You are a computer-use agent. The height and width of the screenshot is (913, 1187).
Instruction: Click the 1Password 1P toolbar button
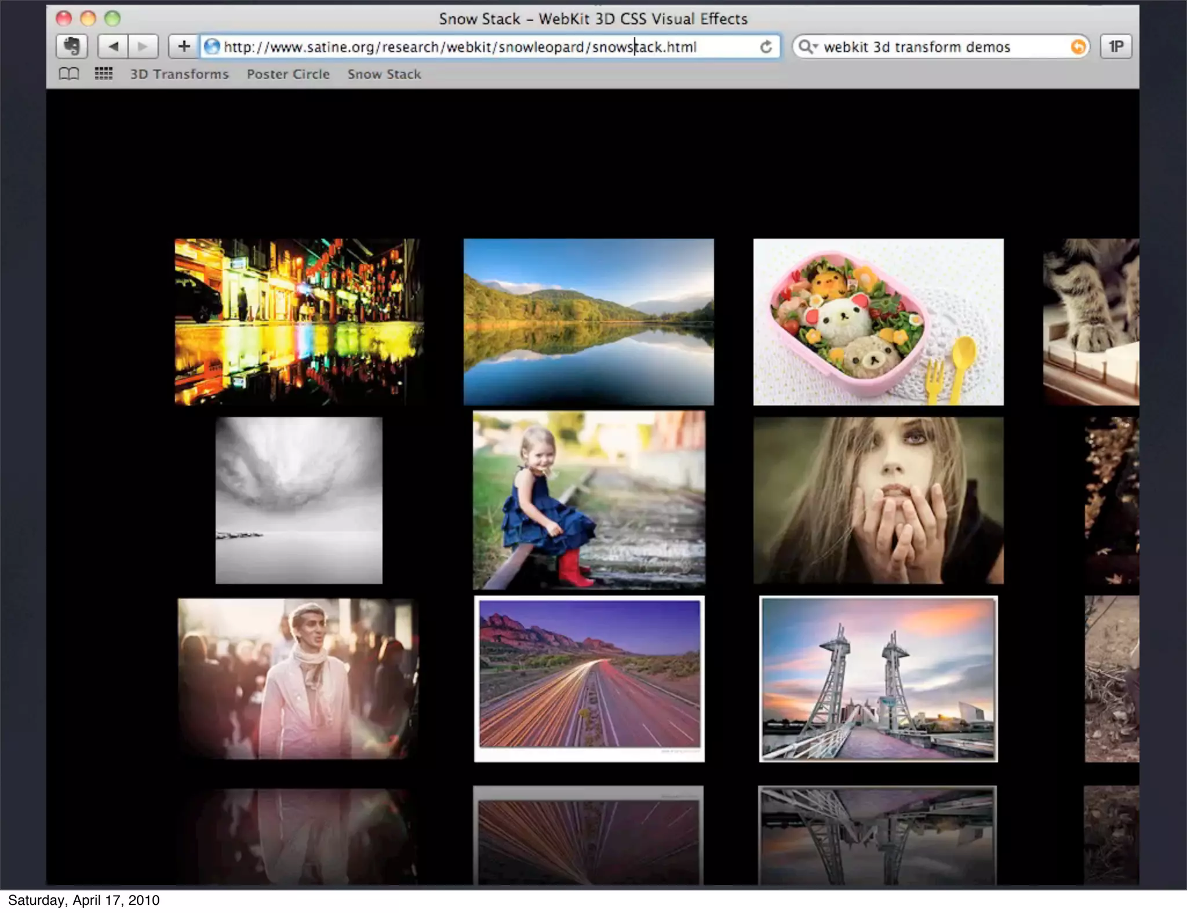[x=1116, y=46]
